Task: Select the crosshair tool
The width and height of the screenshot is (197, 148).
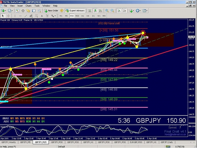Action: click(x=8, y=16)
